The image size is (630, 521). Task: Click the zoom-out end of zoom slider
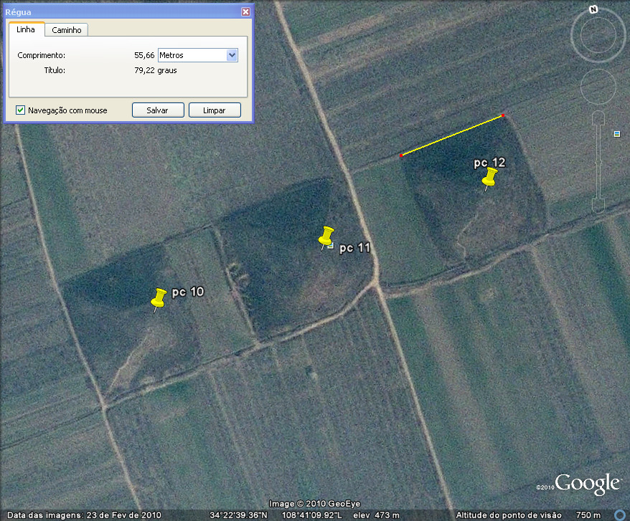point(598,207)
